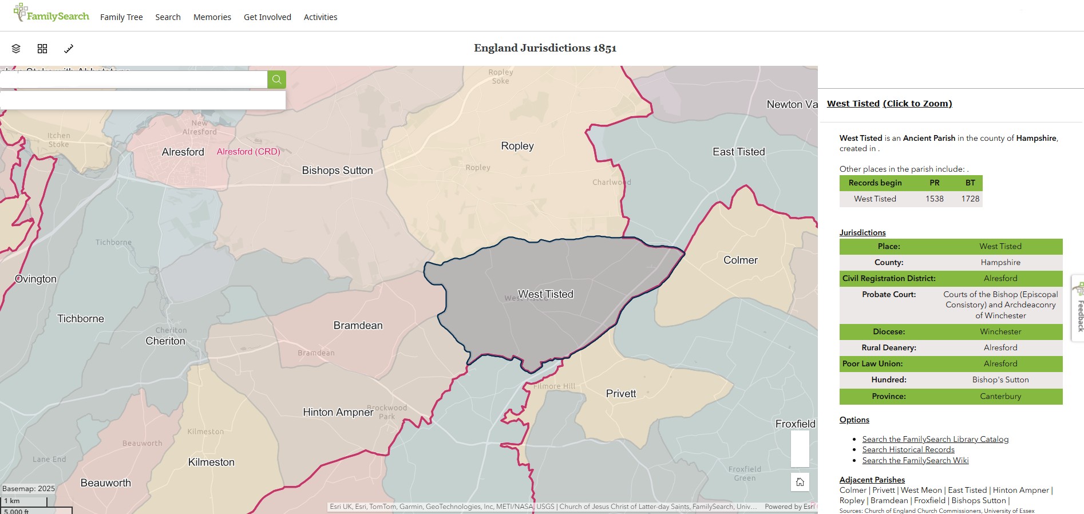This screenshot has height=514, width=1084.
Task: Open the Feedback side tab
Action: click(x=1079, y=309)
